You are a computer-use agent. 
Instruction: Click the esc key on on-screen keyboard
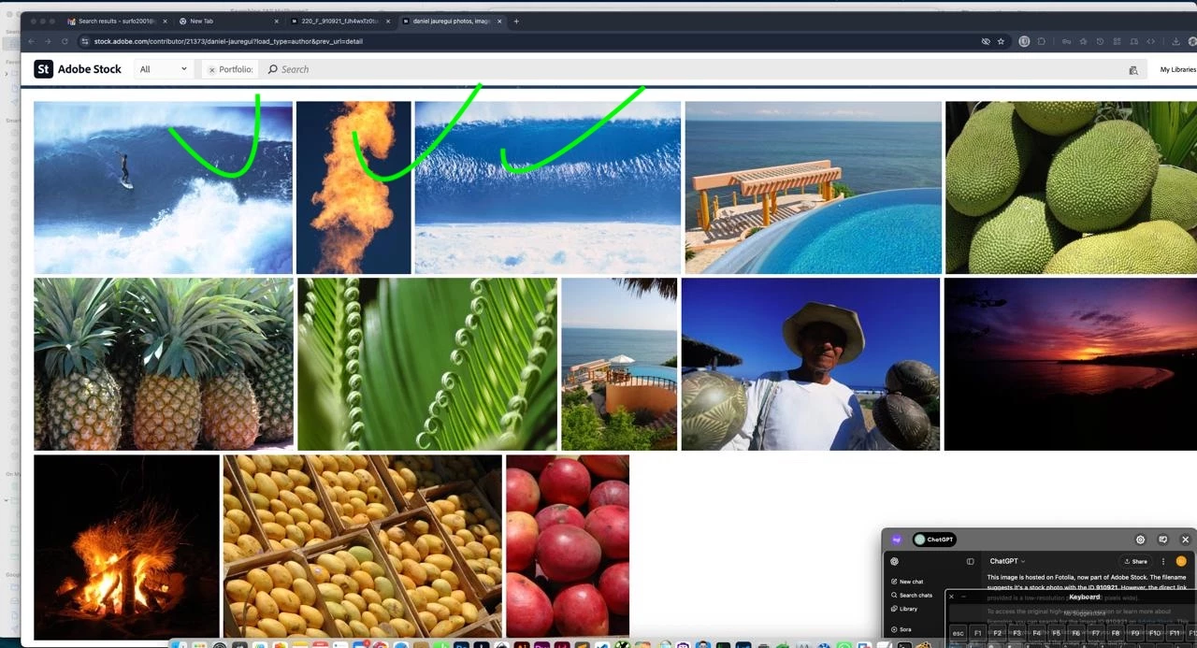coord(958,633)
